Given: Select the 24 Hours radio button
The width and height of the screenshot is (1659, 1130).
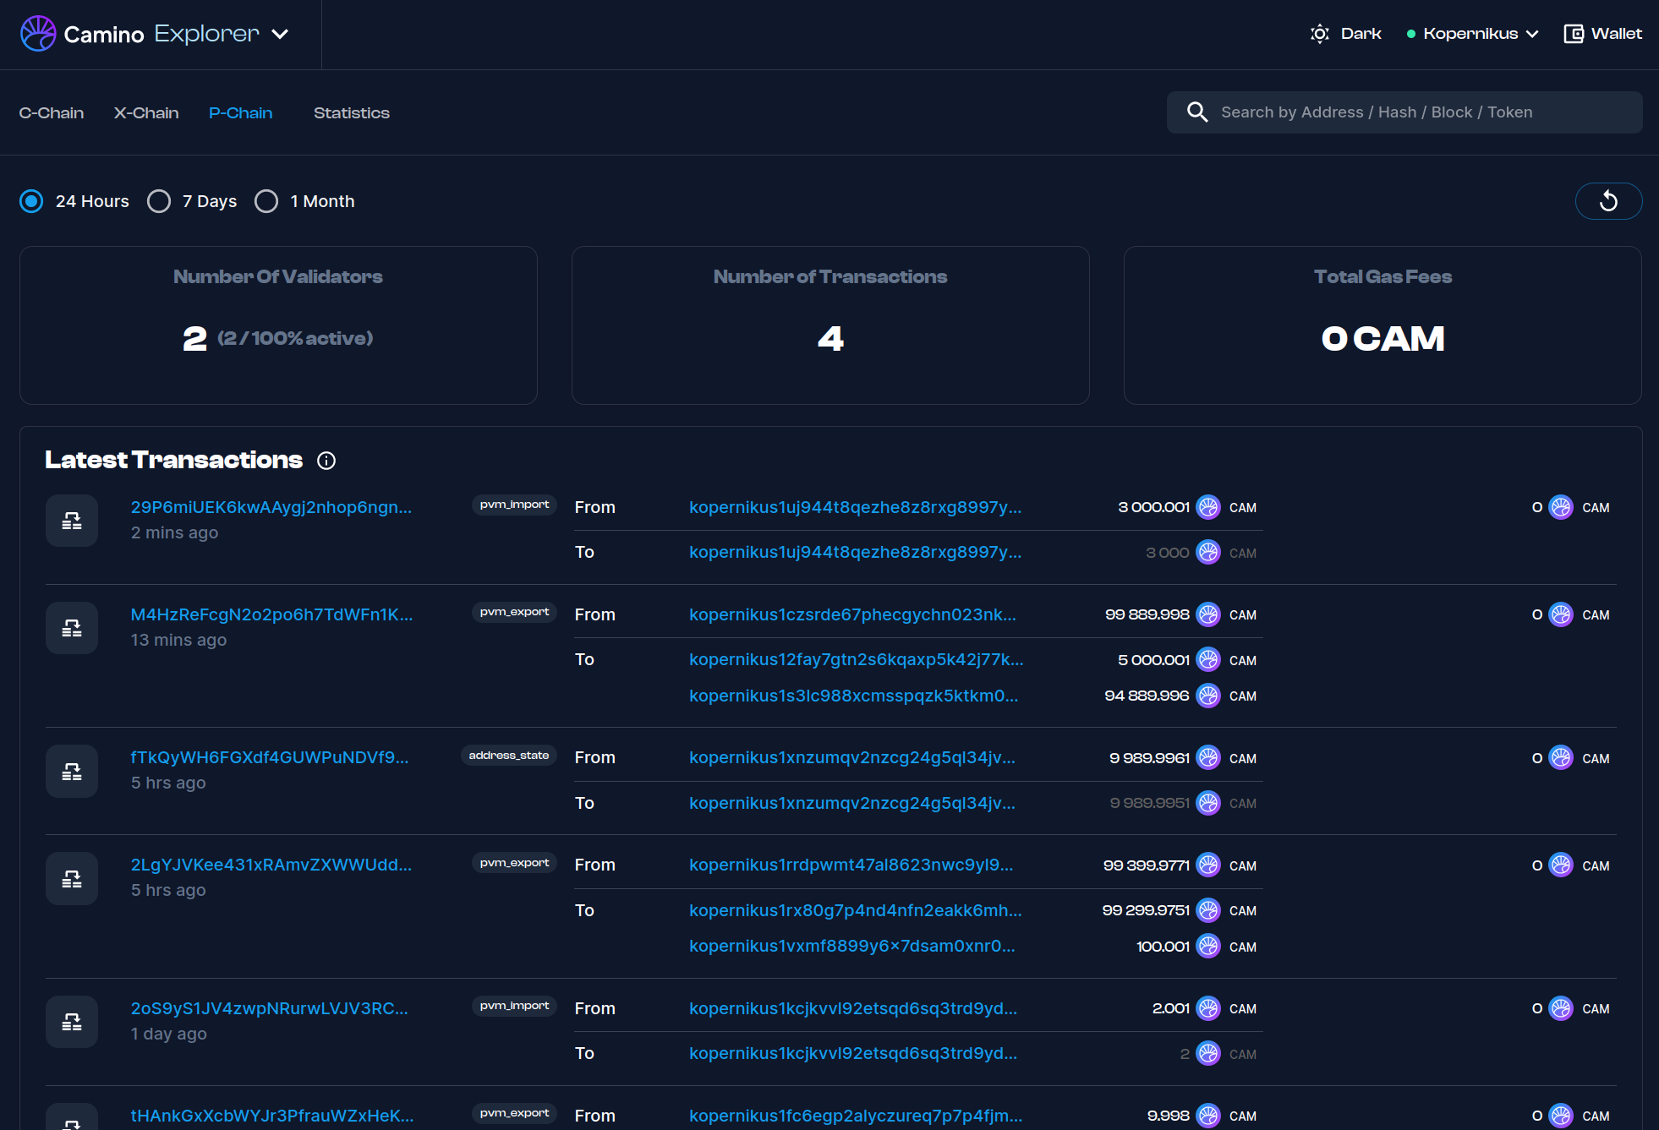Looking at the screenshot, I should 32,201.
